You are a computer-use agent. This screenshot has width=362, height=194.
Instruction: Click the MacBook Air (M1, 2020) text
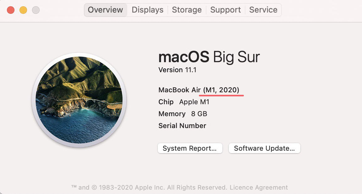point(199,90)
